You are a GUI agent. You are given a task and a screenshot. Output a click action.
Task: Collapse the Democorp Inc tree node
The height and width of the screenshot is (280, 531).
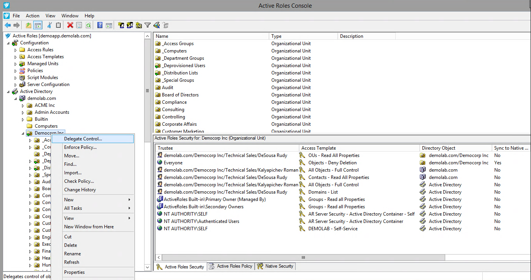(x=23, y=133)
